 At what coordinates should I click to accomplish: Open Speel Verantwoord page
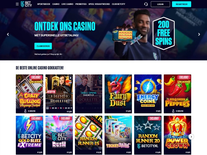(x=99, y=4)
